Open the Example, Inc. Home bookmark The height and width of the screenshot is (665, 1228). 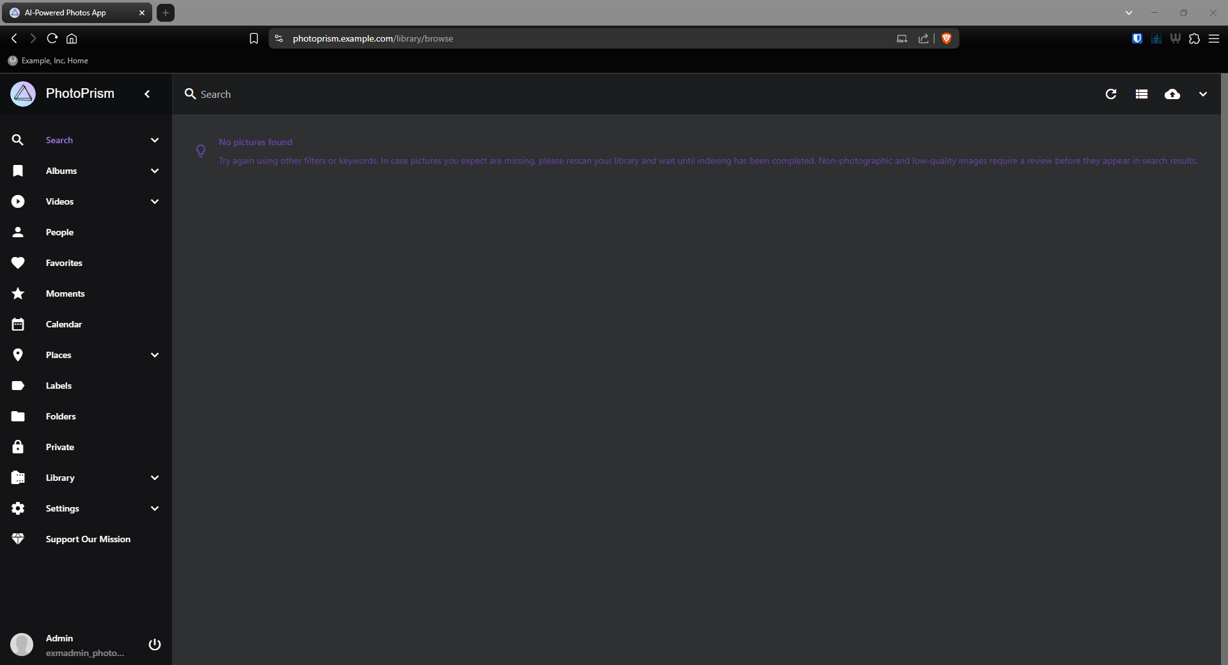click(x=49, y=61)
